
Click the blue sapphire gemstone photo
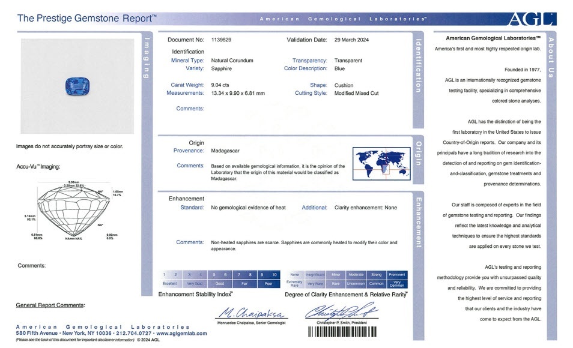click(77, 86)
